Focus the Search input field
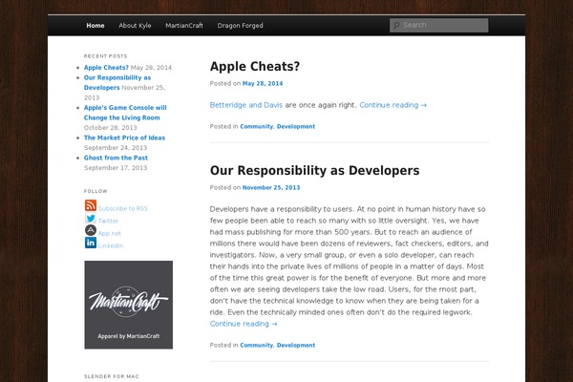The image size is (573, 382). coord(438,25)
